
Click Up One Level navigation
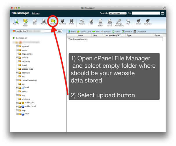click(84, 32)
